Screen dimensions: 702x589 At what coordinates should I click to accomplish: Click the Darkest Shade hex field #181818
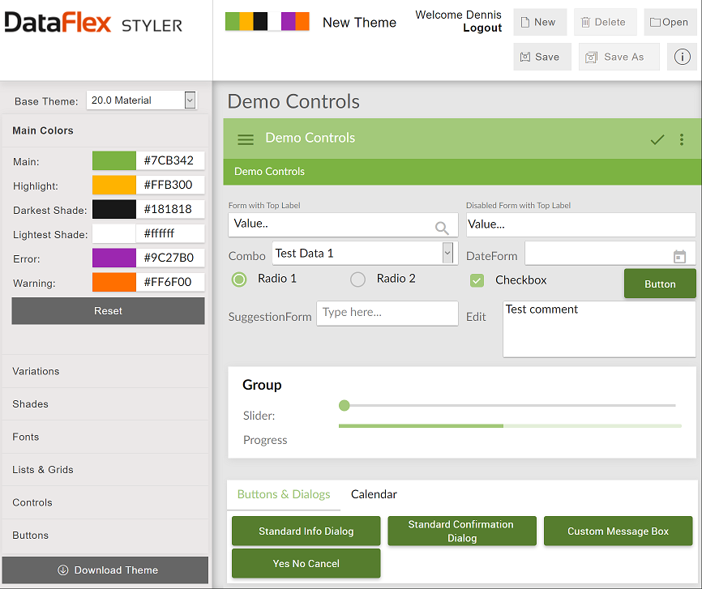pos(170,209)
